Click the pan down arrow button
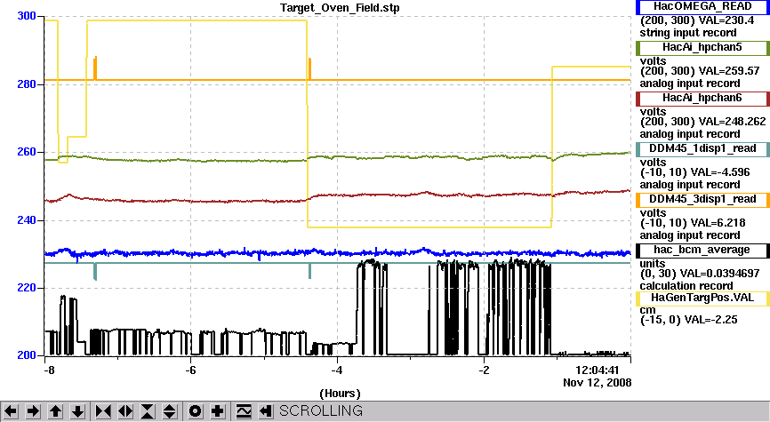 tap(77, 411)
